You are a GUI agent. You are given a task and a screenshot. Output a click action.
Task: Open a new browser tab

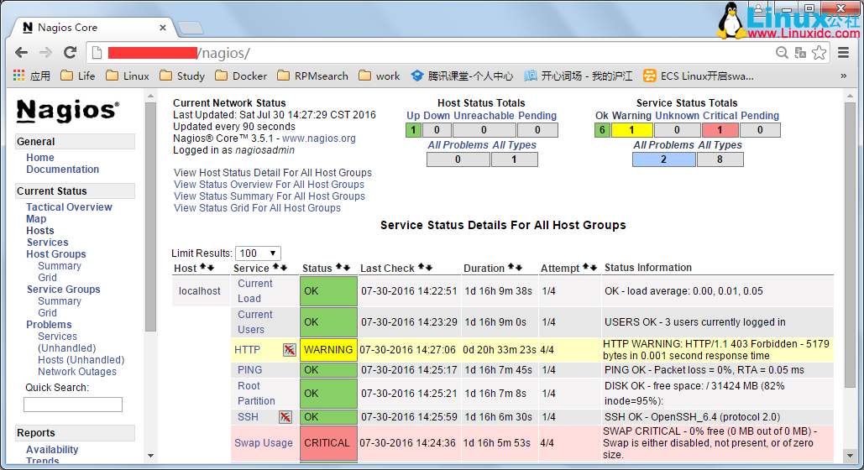click(191, 28)
